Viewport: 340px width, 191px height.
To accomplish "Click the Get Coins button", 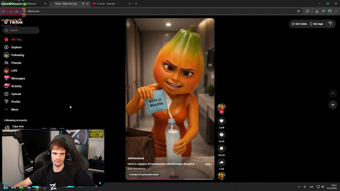I will pos(299,24).
